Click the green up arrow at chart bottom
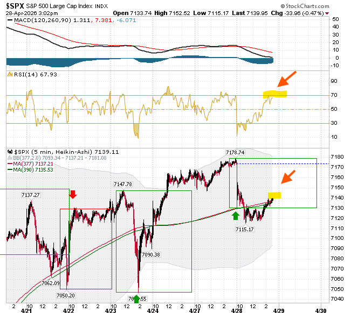This screenshot has height=313, width=351. click(136, 299)
